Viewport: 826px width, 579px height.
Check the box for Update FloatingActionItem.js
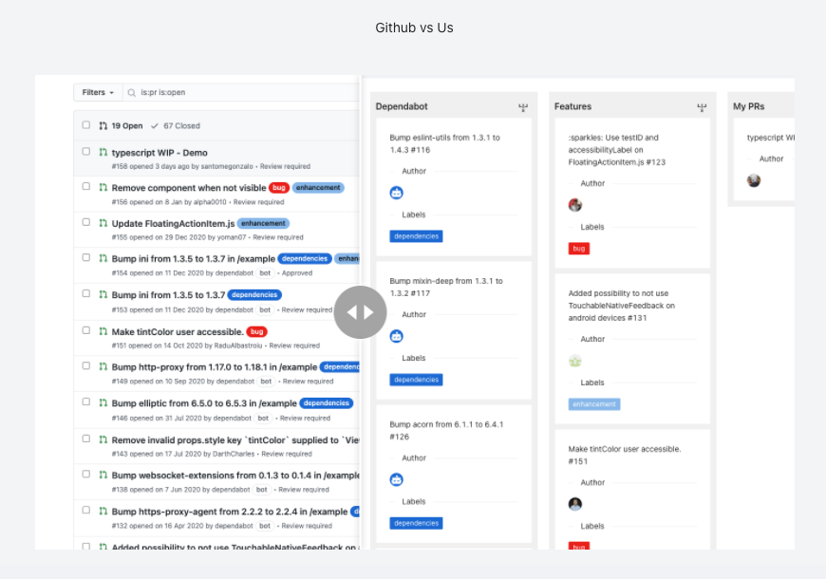pos(85,222)
